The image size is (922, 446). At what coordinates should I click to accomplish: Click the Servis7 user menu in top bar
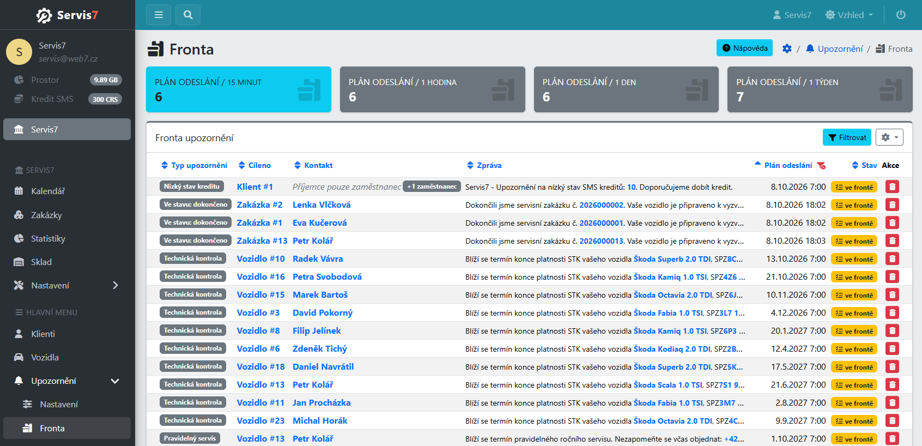(792, 15)
